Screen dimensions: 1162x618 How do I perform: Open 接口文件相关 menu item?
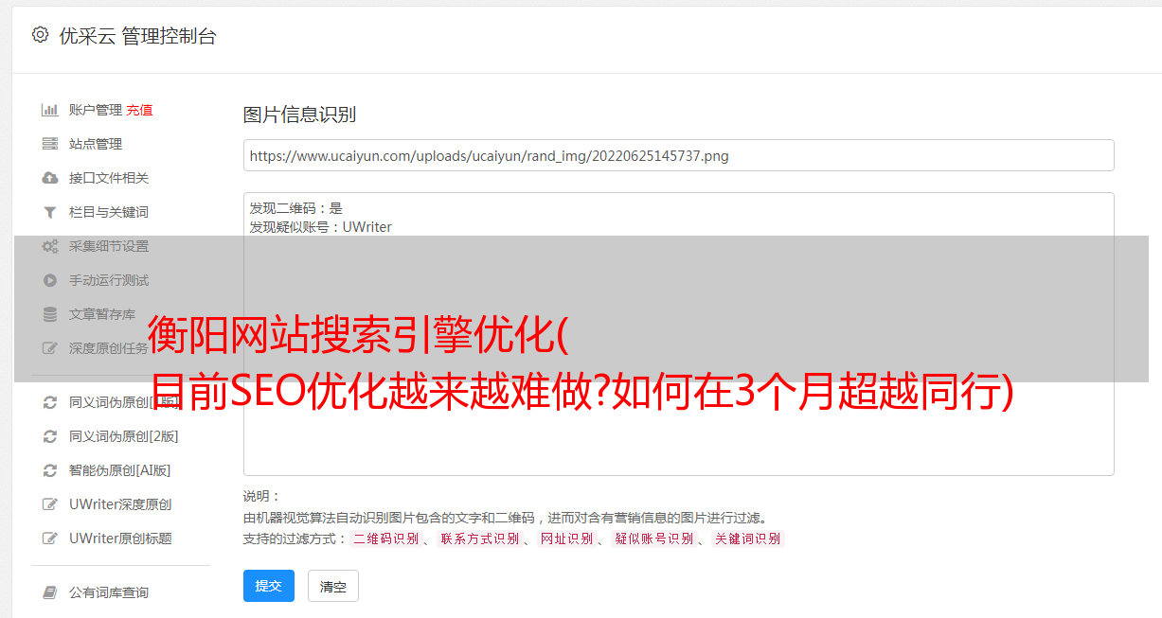tap(109, 178)
